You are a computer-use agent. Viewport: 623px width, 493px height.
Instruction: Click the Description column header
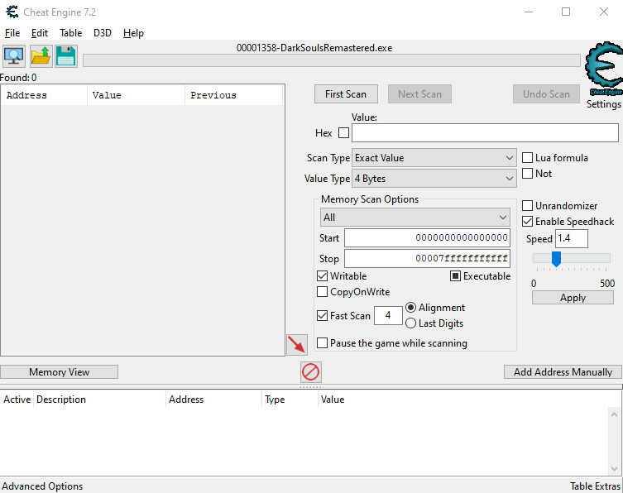pyautogui.click(x=99, y=400)
